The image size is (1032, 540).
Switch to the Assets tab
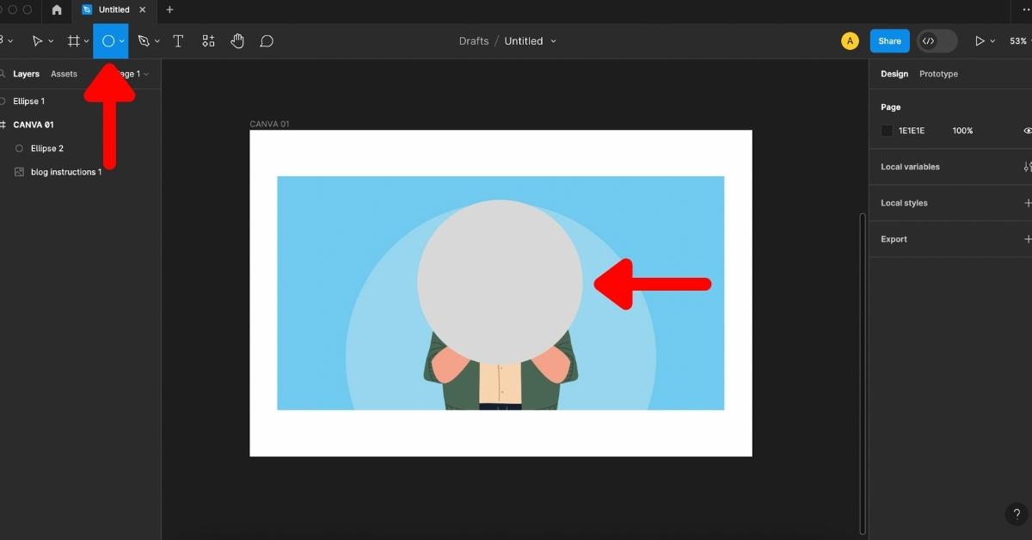(x=64, y=74)
